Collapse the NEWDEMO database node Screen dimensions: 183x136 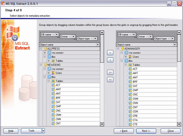tap(41, 65)
